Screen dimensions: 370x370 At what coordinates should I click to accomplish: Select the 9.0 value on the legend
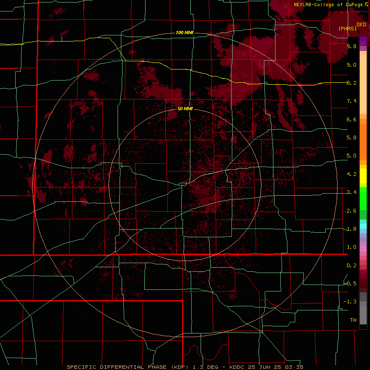[x=351, y=65]
